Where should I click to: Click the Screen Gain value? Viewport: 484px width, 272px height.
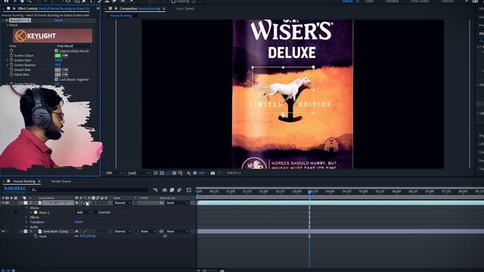tap(58, 60)
